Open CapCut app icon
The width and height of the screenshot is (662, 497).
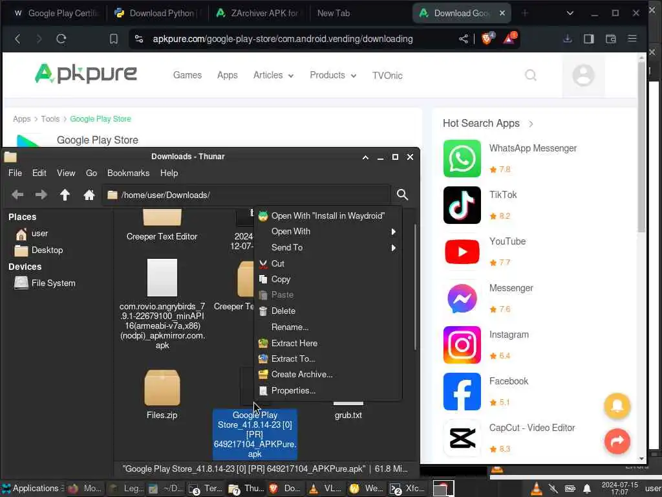(x=462, y=438)
